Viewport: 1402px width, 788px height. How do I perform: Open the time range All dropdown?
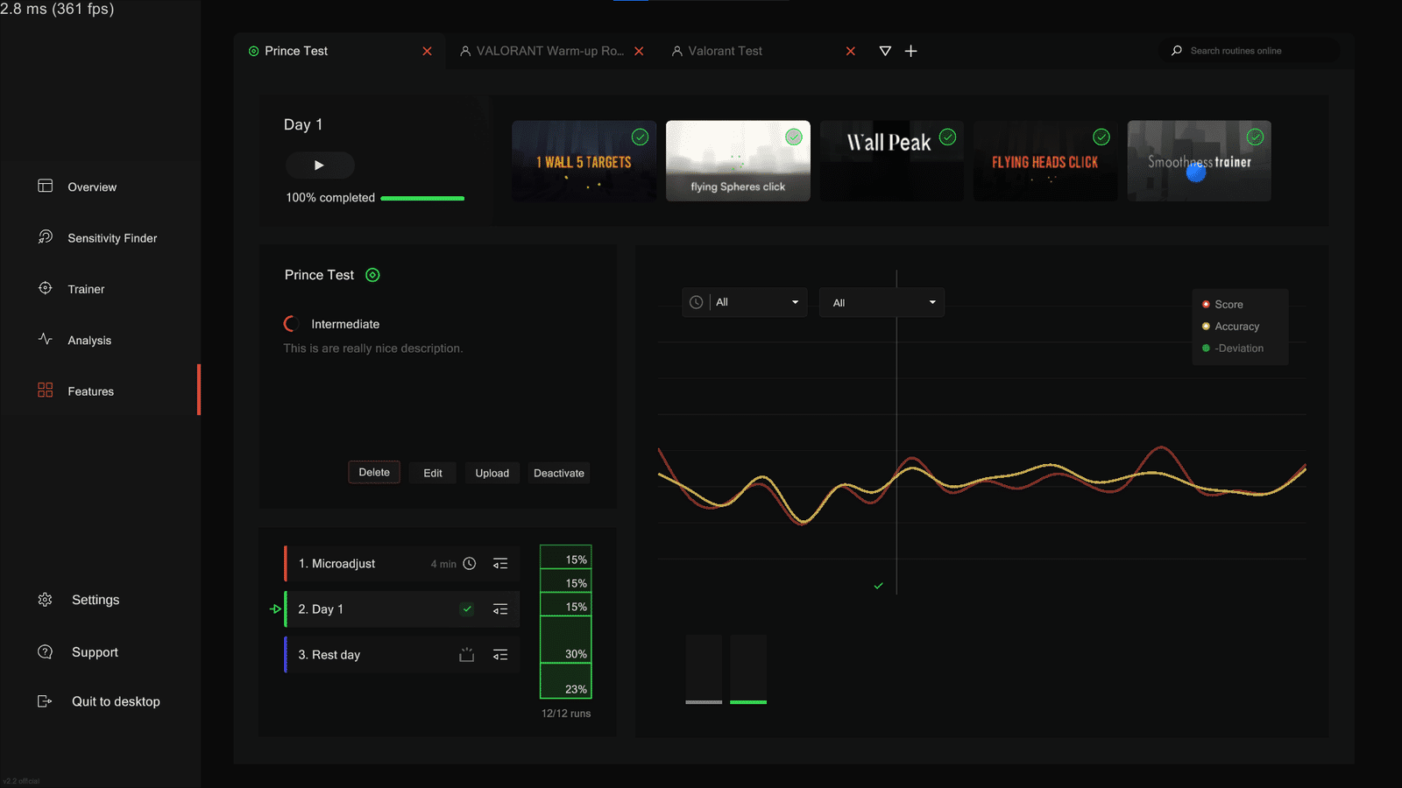[745, 302]
